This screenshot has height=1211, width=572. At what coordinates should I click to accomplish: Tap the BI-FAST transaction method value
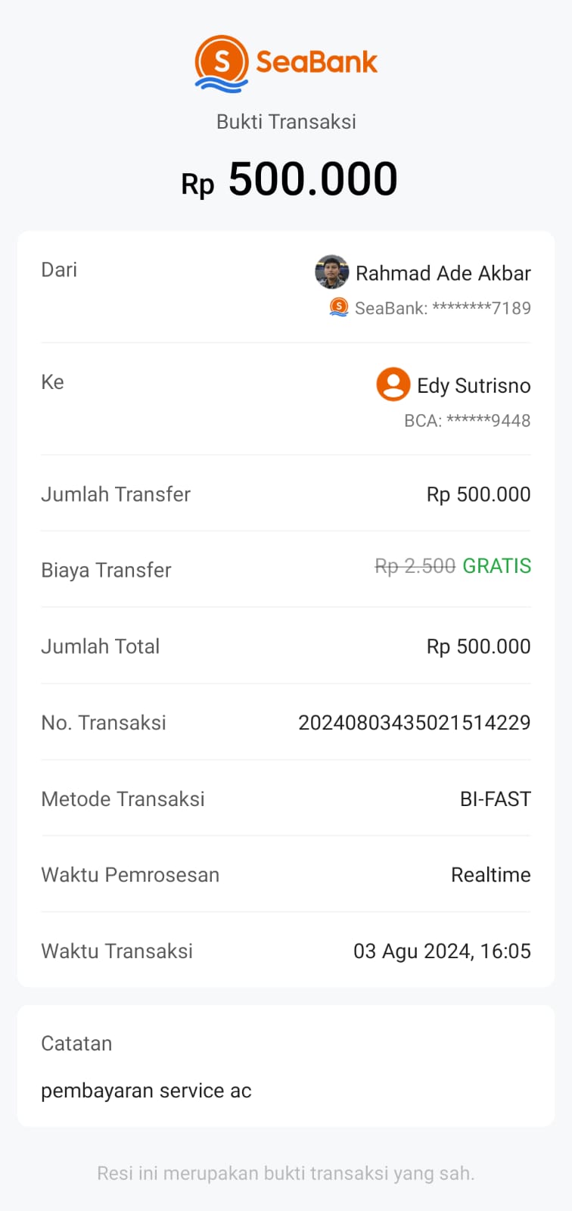(x=495, y=799)
